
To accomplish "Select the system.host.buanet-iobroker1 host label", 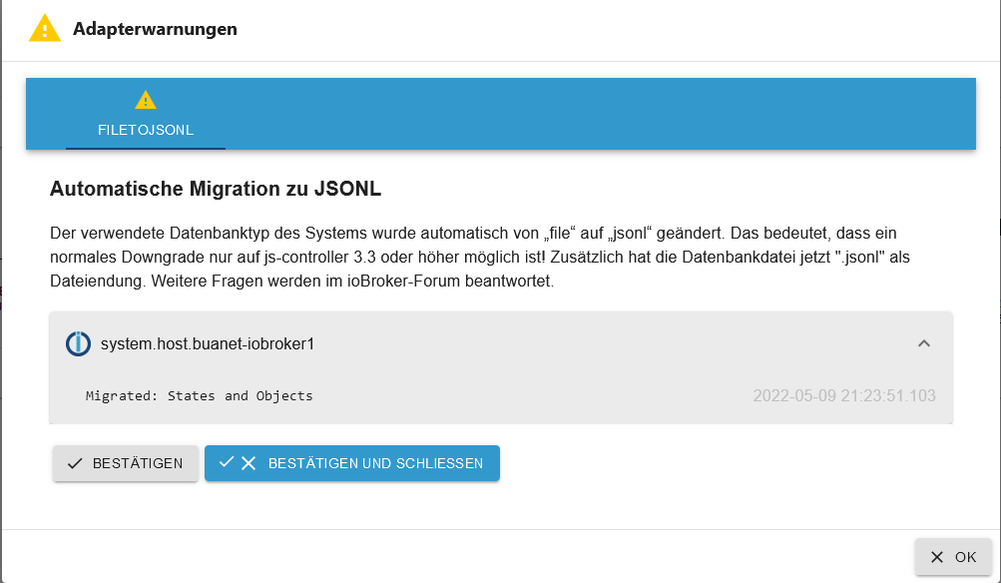I will click(x=208, y=343).
